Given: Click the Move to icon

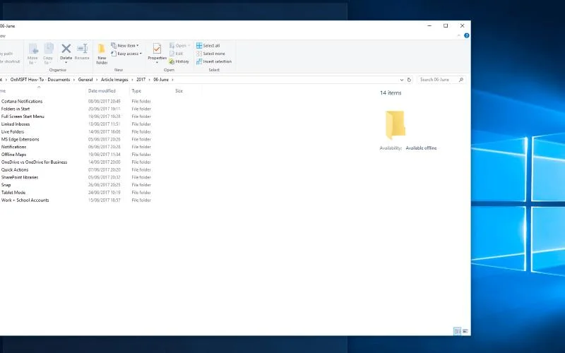Looking at the screenshot, I should (32, 49).
